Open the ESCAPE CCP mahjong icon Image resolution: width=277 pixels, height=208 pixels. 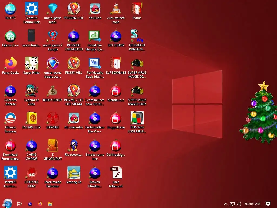pyautogui.click(x=31, y=121)
